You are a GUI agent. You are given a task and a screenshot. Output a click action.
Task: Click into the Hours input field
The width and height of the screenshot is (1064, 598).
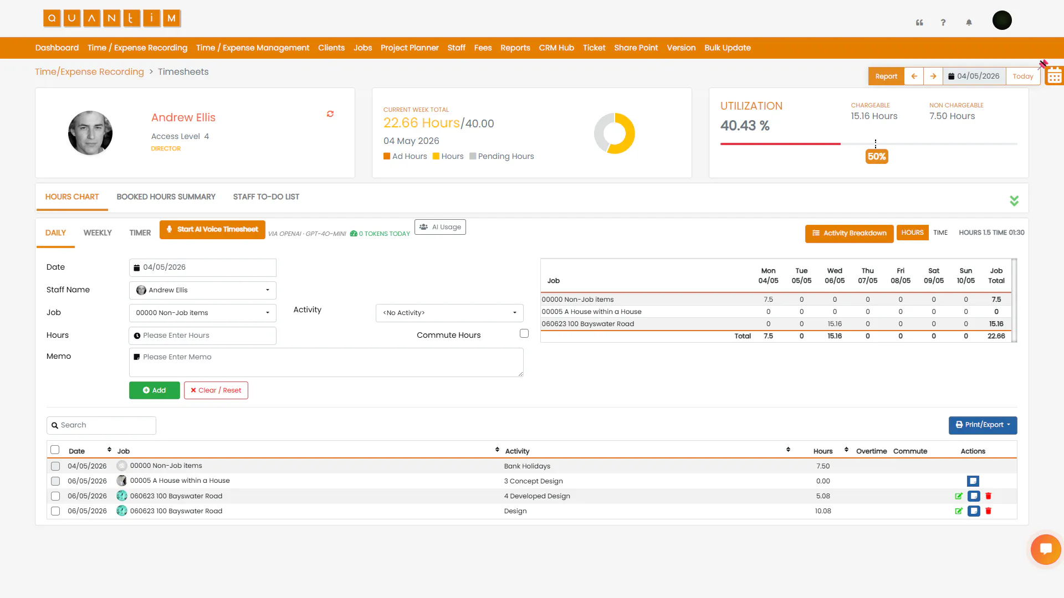[x=203, y=336]
